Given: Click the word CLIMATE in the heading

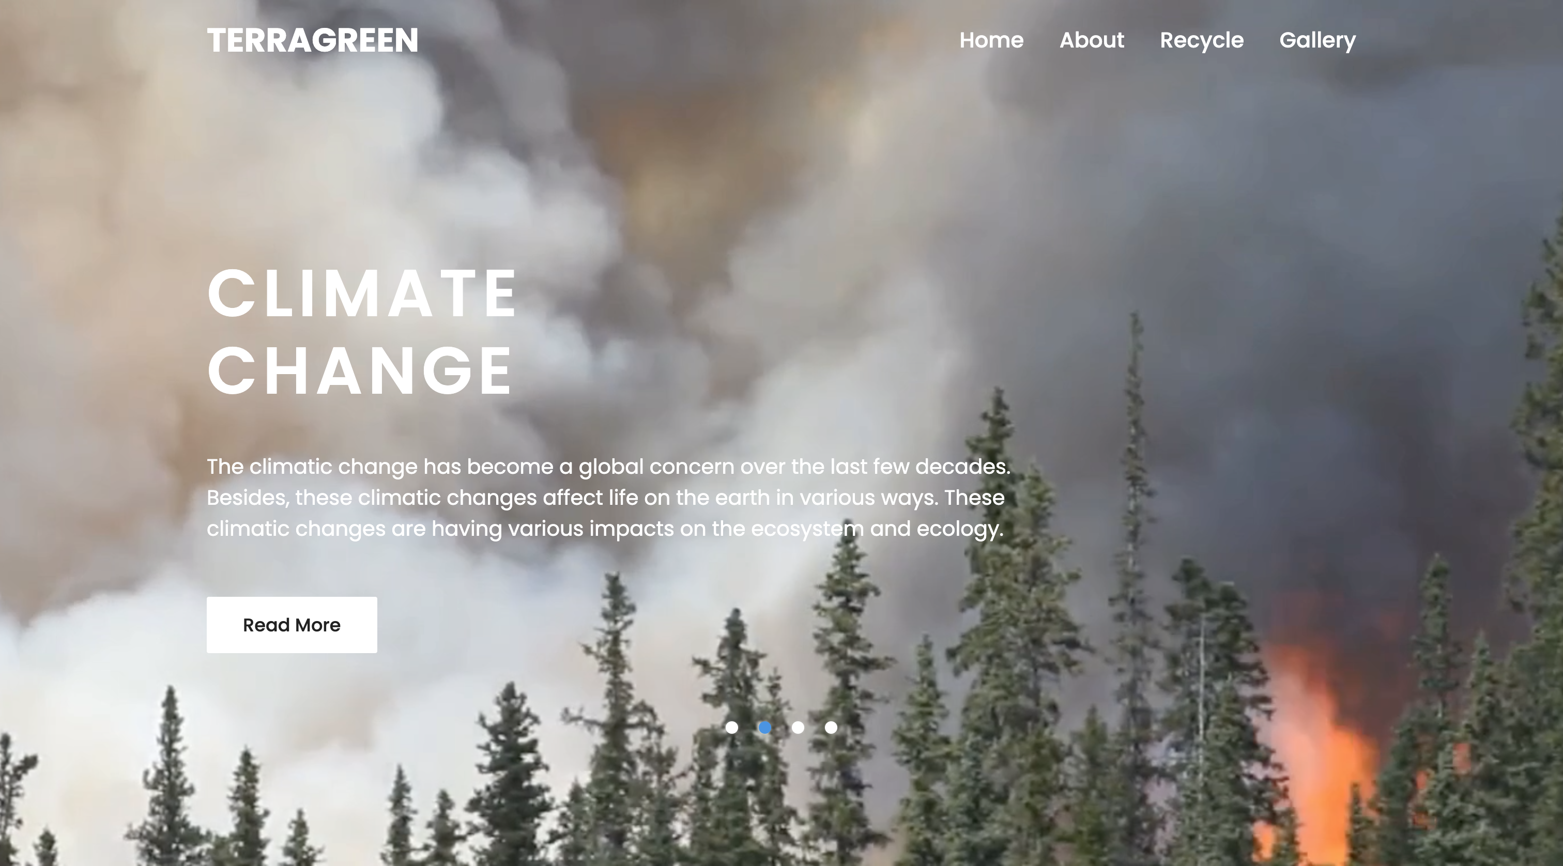Looking at the screenshot, I should (362, 293).
